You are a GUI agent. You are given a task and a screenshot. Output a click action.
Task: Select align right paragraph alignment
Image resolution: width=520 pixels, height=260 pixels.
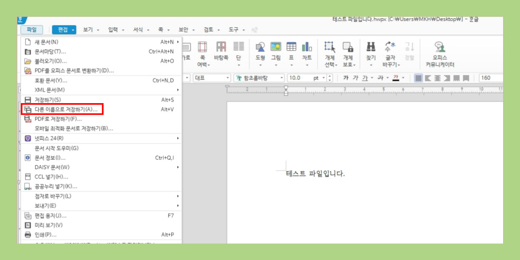[x=447, y=78]
